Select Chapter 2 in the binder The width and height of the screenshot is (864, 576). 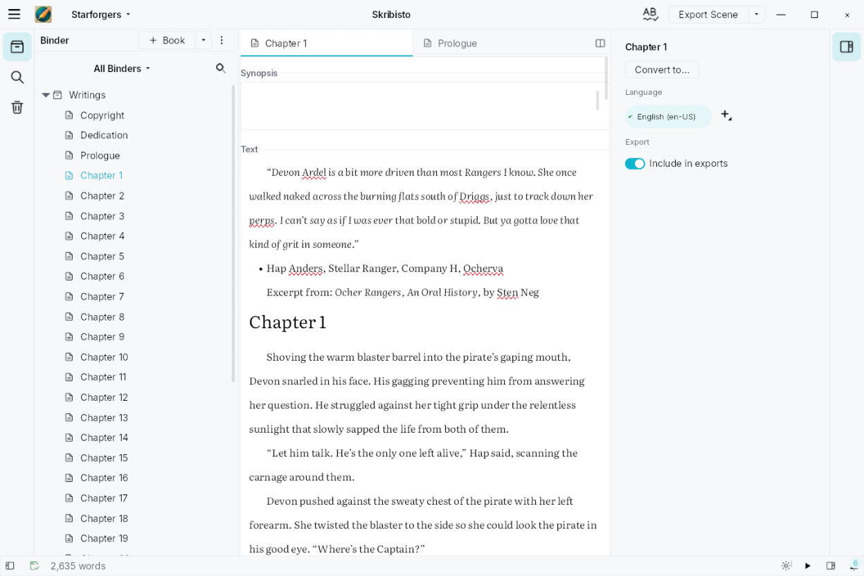tap(102, 195)
